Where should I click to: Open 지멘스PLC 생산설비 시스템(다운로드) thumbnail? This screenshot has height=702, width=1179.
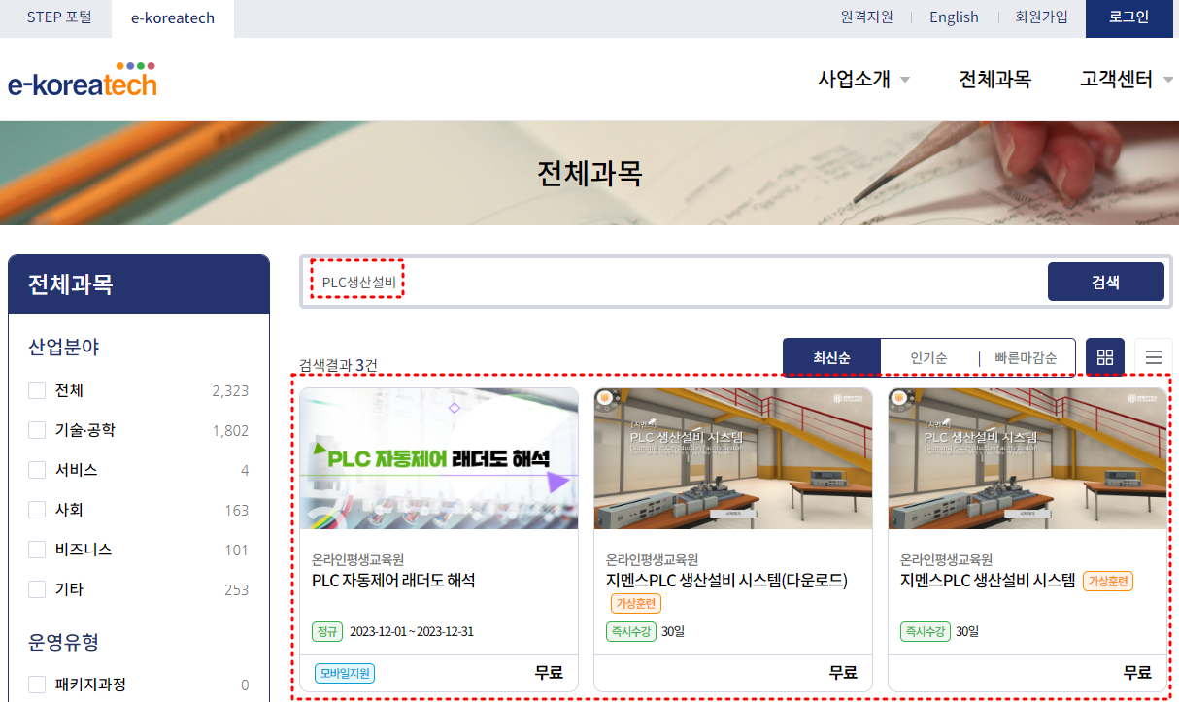tap(733, 458)
